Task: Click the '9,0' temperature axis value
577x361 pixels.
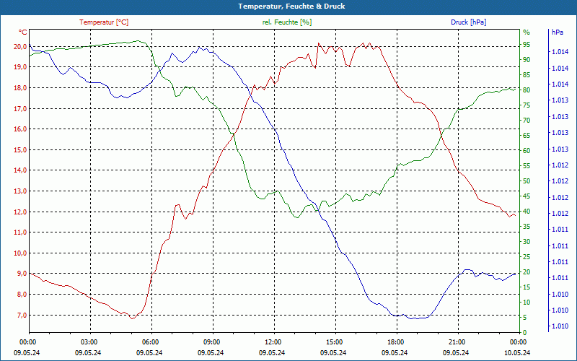Action: [22, 274]
